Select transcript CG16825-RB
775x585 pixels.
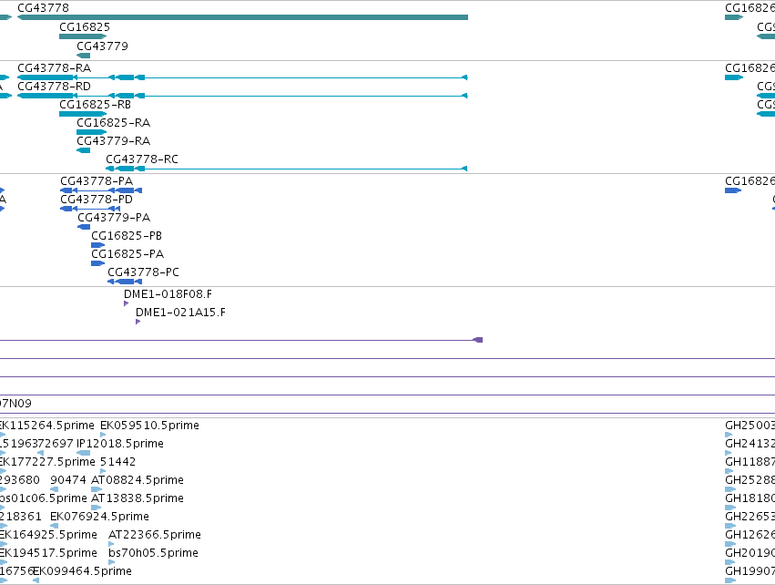coord(95,105)
